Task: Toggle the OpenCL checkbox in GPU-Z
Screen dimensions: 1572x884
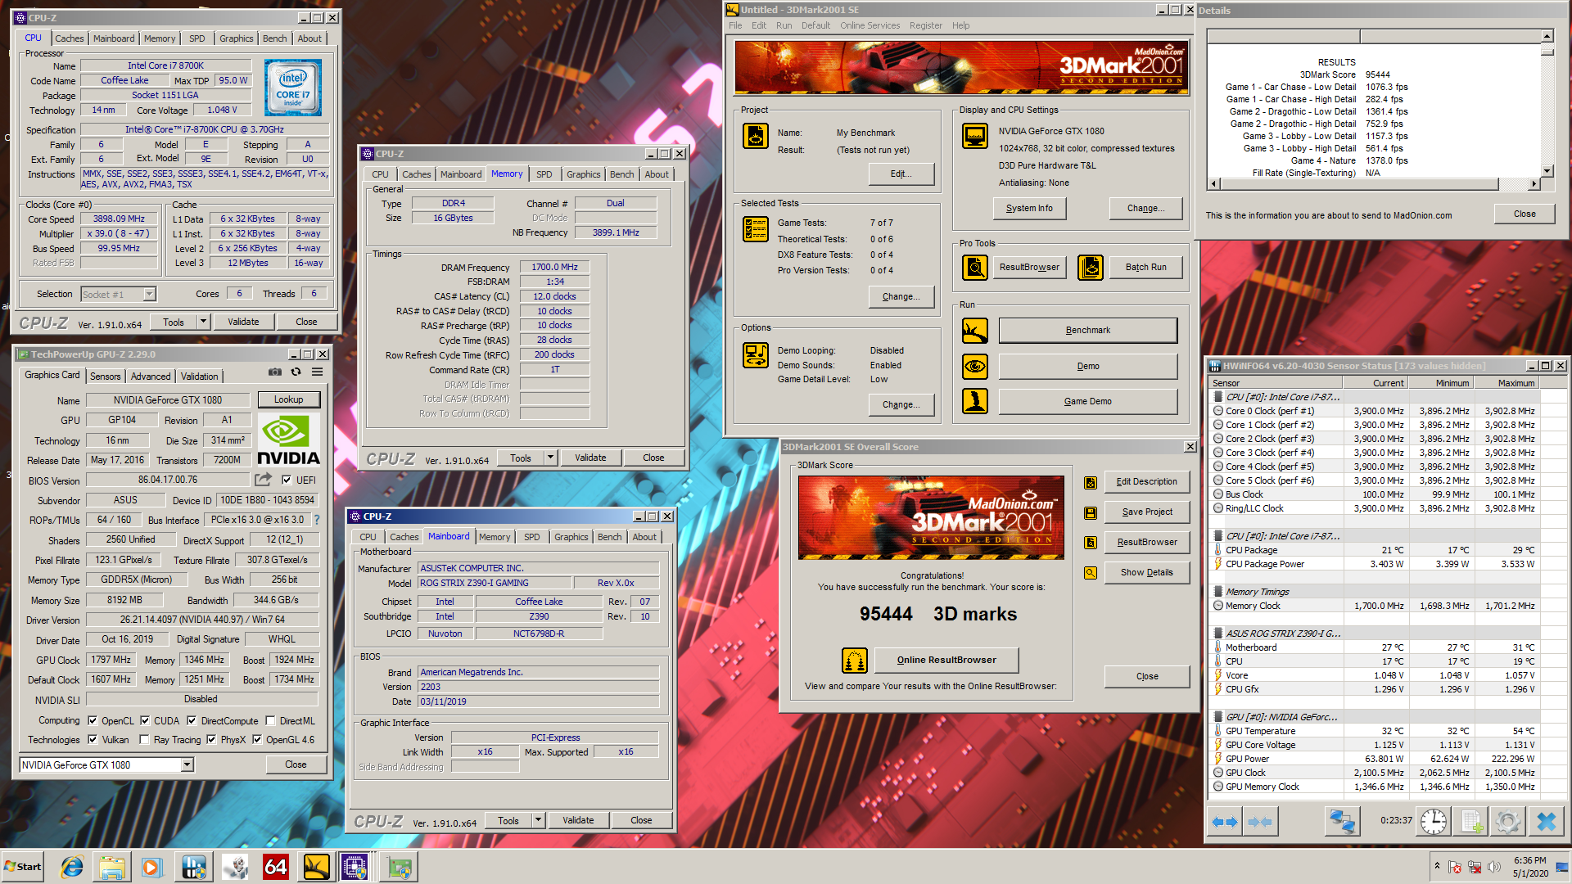Action: click(93, 721)
